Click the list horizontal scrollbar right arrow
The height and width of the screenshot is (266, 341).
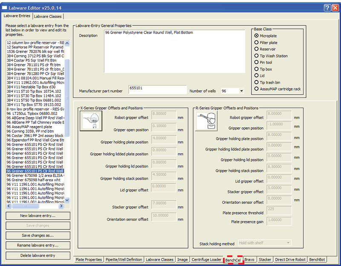point(61,206)
